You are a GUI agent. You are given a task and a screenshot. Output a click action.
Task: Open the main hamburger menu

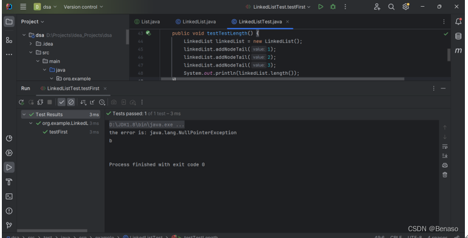(23, 7)
